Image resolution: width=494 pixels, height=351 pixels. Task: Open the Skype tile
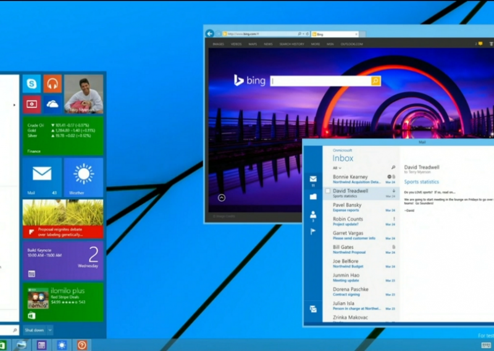click(x=31, y=83)
